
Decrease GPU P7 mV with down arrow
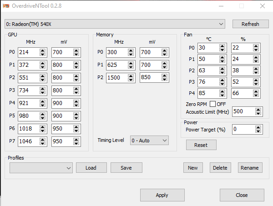click(x=76, y=143)
